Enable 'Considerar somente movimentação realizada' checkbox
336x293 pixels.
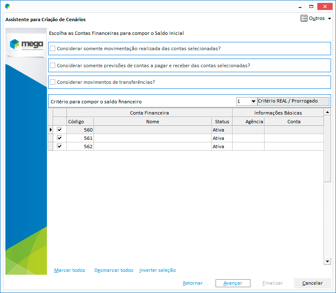click(x=53, y=49)
